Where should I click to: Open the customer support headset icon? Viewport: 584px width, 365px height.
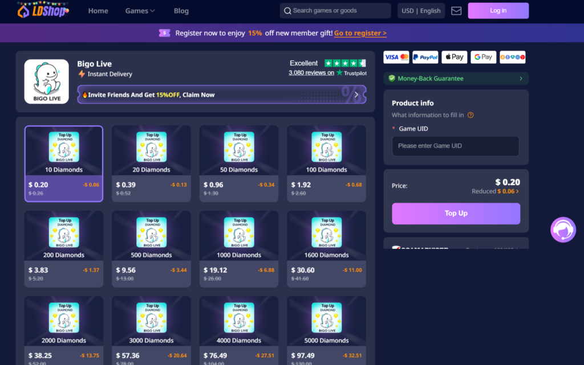point(563,229)
